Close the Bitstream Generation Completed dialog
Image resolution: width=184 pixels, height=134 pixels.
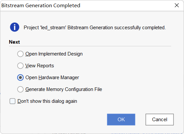tap(177, 5)
